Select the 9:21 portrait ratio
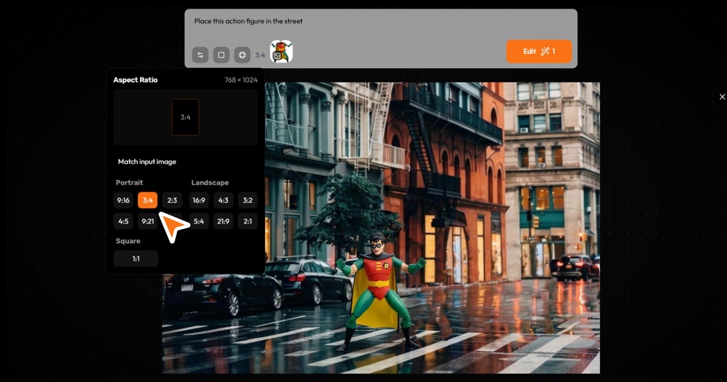The width and height of the screenshot is (727, 382). tap(147, 221)
